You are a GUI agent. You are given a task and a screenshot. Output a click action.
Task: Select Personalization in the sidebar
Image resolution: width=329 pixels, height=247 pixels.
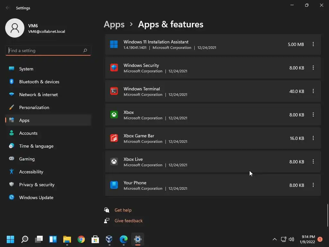click(x=48, y=107)
